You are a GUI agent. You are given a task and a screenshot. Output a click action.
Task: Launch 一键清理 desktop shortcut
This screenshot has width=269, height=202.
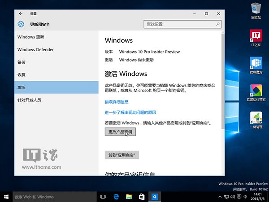pos(256,119)
